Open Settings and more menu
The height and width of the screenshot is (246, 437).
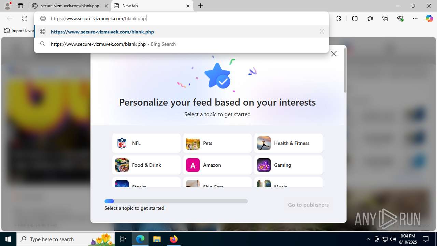(x=415, y=18)
